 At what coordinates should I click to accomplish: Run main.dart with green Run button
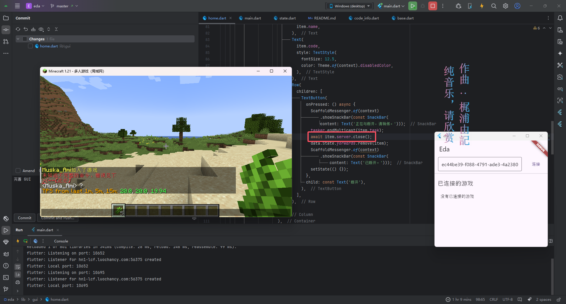pyautogui.click(x=413, y=6)
